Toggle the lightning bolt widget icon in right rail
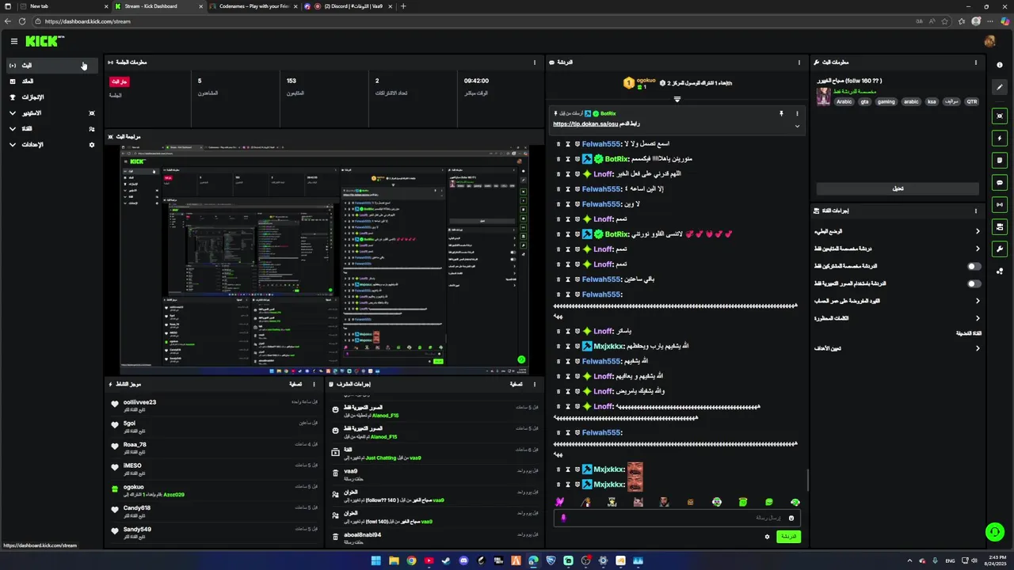The width and height of the screenshot is (1014, 570). tap(1000, 138)
